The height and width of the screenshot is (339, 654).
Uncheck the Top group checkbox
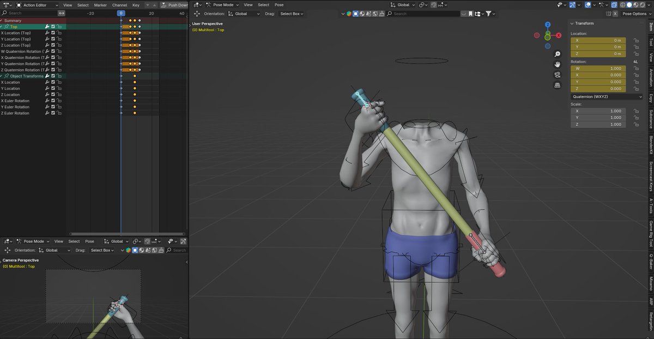(53, 27)
